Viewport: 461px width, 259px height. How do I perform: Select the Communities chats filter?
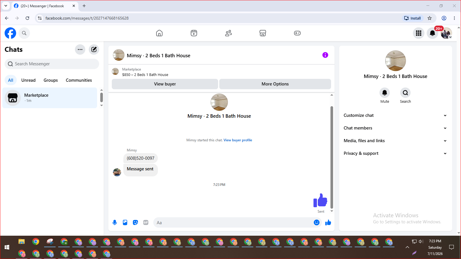coord(79,80)
